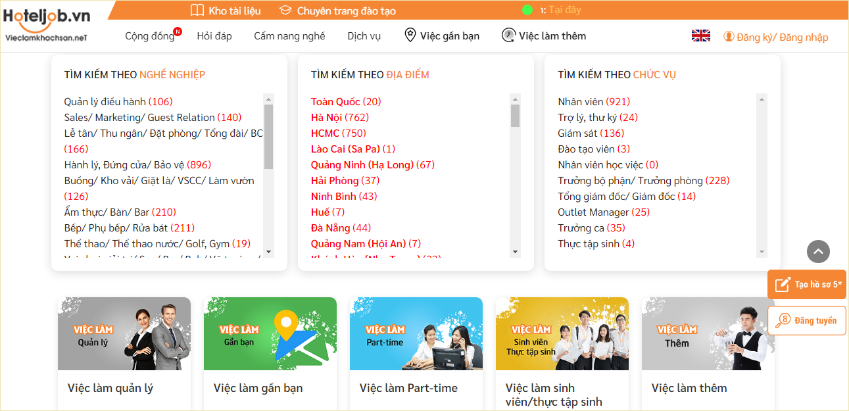The height and width of the screenshot is (411, 849).
Task: Filter by Ninh Bình (43)
Action: pos(344,196)
